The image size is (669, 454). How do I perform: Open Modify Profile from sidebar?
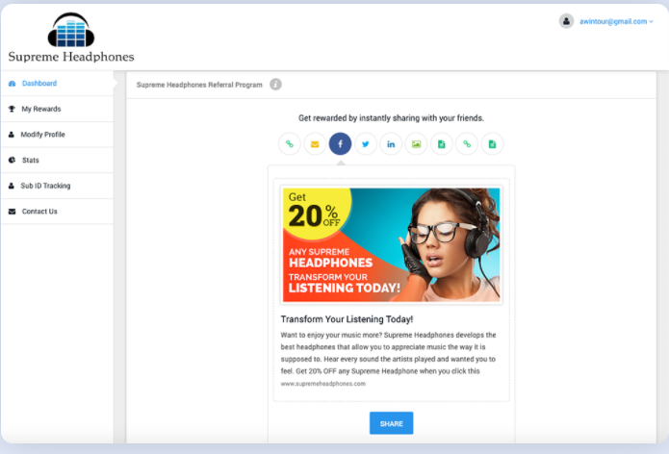click(x=43, y=135)
